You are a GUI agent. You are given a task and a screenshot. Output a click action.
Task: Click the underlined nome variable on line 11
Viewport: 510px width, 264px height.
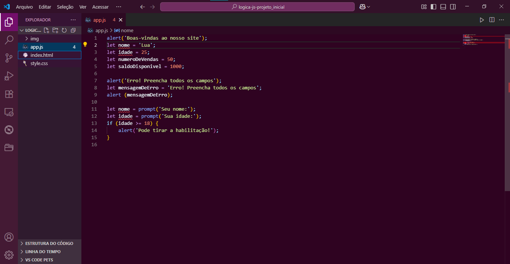click(124, 109)
